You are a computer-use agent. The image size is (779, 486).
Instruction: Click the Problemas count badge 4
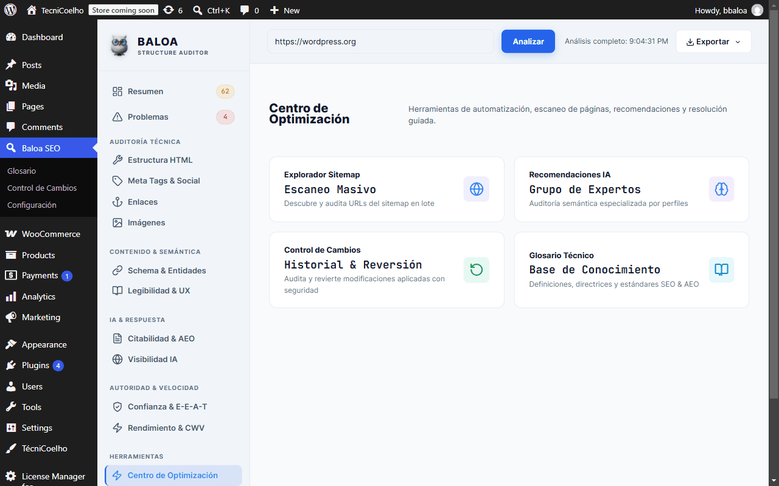pyautogui.click(x=225, y=117)
